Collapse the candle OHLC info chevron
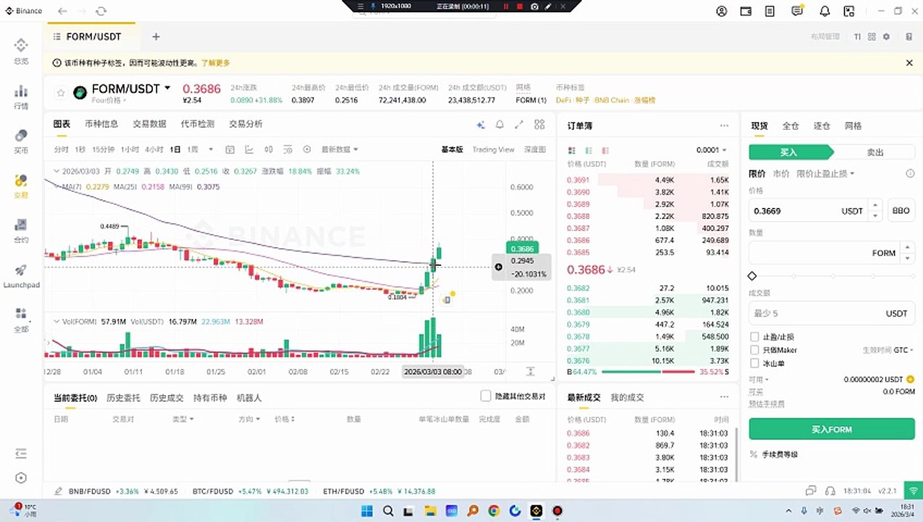 coord(57,171)
